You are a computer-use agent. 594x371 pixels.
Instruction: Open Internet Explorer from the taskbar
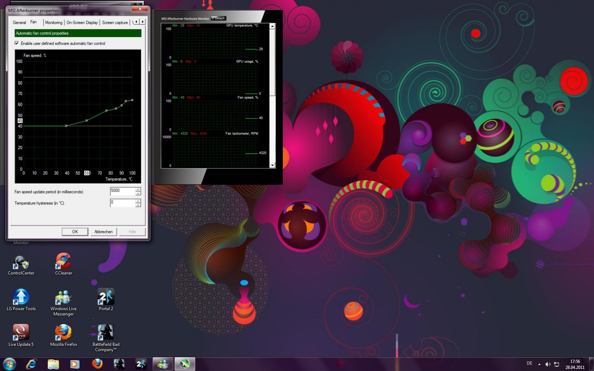[x=31, y=364]
